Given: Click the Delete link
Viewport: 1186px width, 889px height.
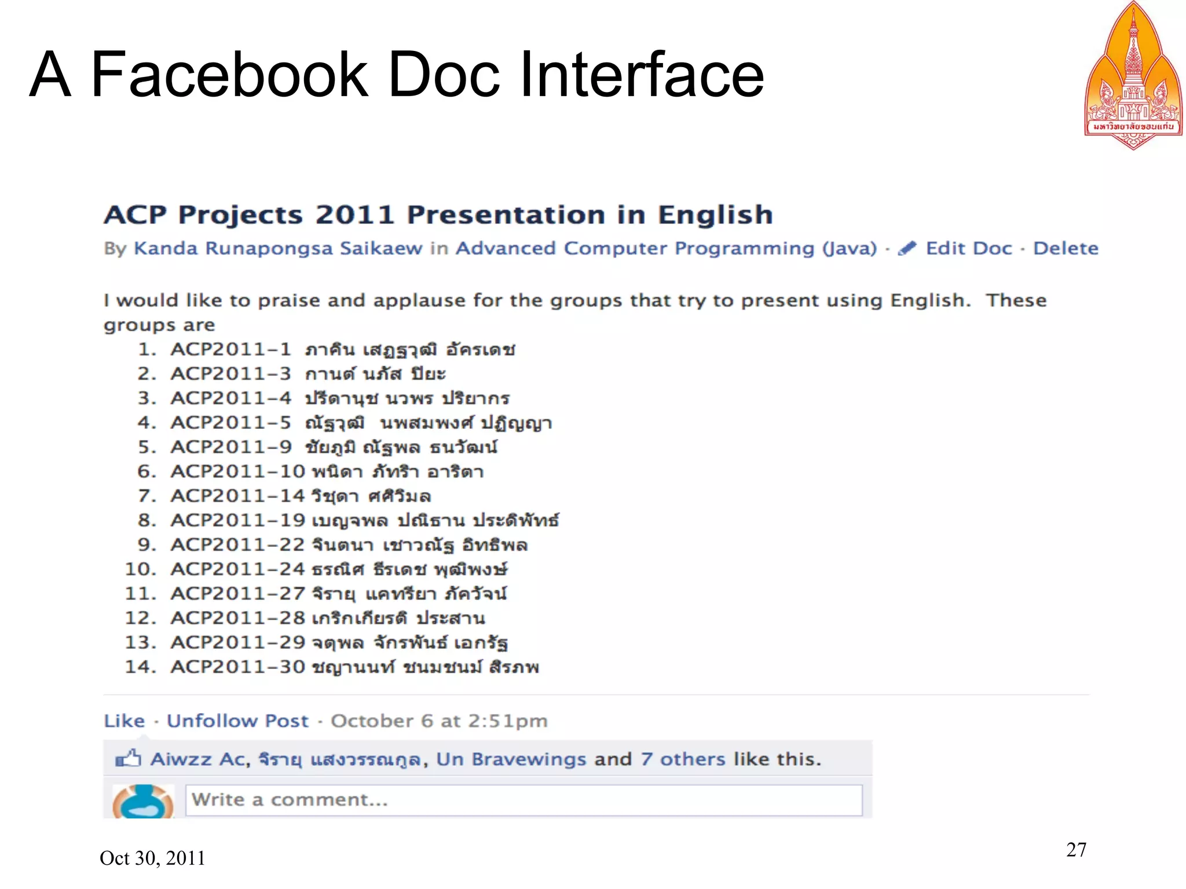Looking at the screenshot, I should [x=1066, y=248].
